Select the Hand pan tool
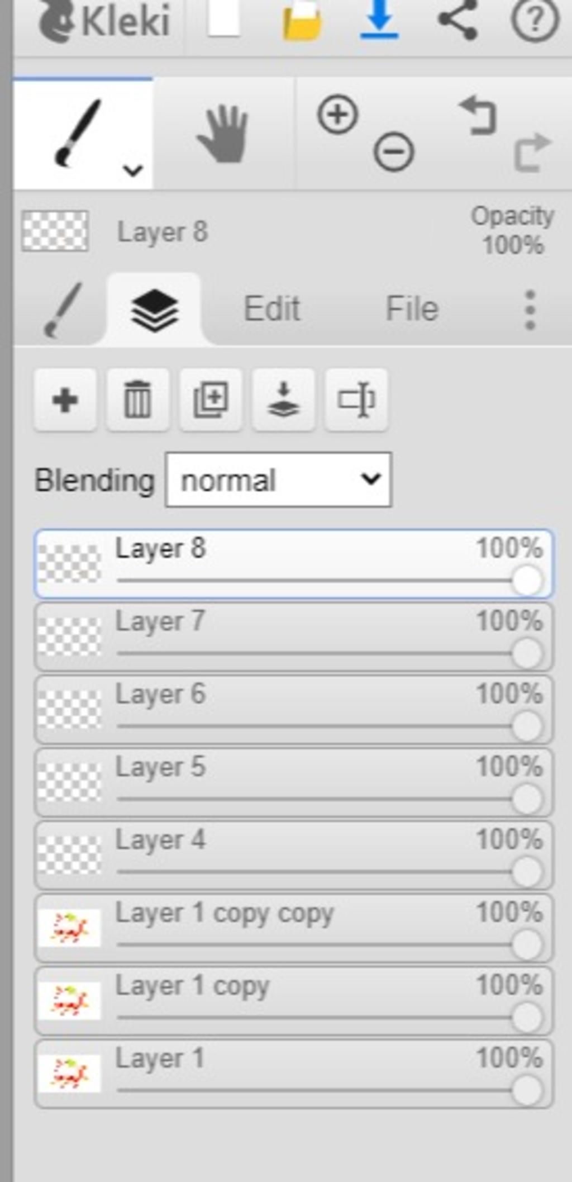Screen dimensions: 572x1182 pyautogui.click(x=223, y=134)
